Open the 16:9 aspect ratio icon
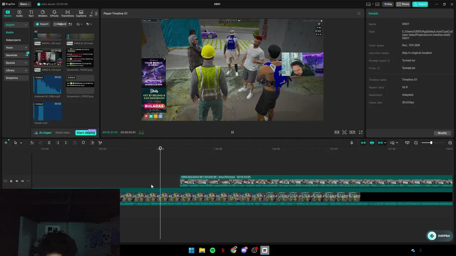456x256 pixels. (x=352, y=132)
